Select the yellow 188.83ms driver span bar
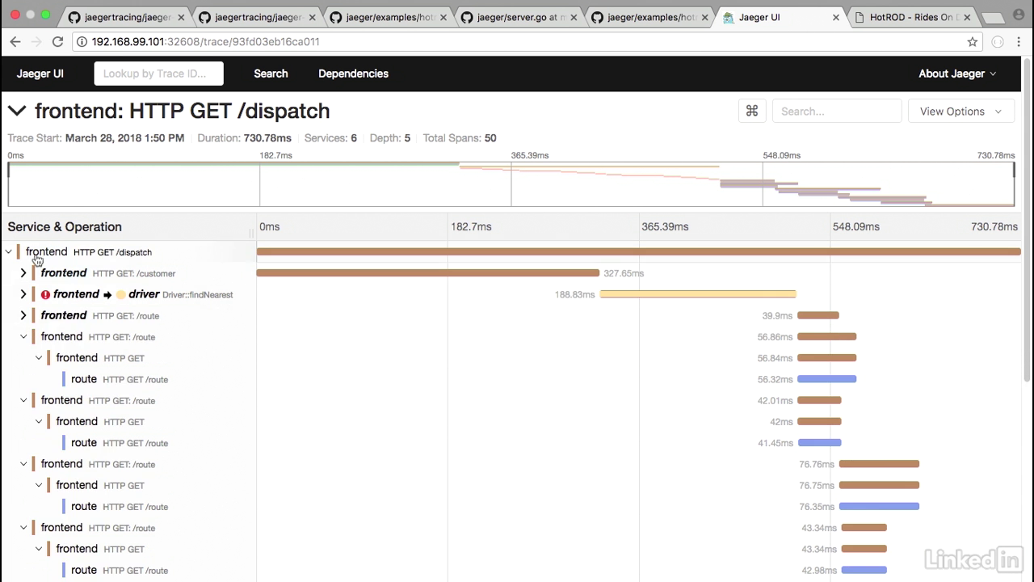Image resolution: width=1034 pixels, height=582 pixels. [698, 294]
